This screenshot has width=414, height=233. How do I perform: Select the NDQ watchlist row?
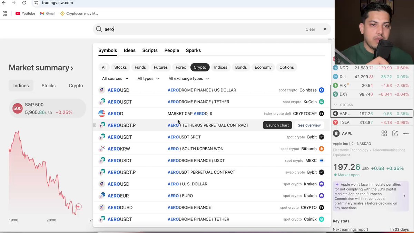click(372, 68)
